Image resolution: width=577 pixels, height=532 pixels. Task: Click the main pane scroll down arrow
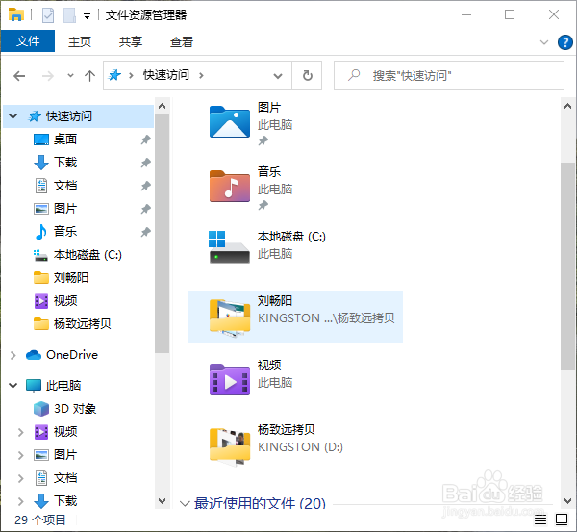point(567,500)
